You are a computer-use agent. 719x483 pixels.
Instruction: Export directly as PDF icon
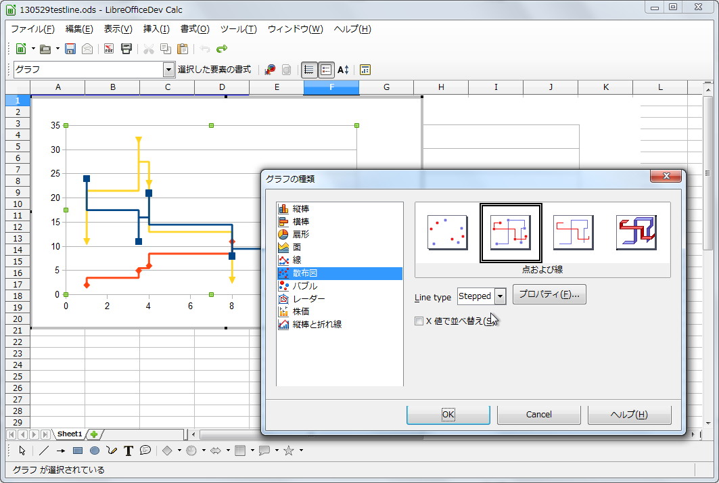coord(109,49)
